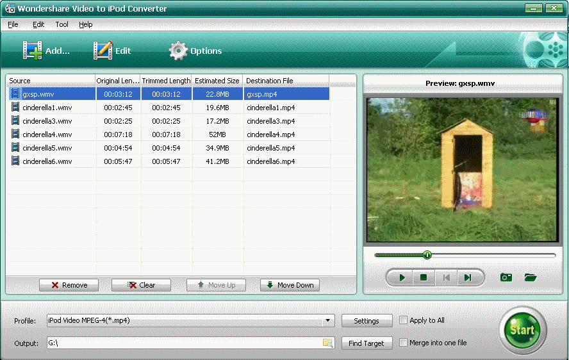Stop the preview playback
This screenshot has width=569, height=360.
coord(424,277)
